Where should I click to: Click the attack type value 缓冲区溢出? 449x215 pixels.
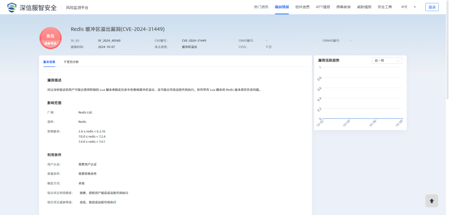coord(189,47)
